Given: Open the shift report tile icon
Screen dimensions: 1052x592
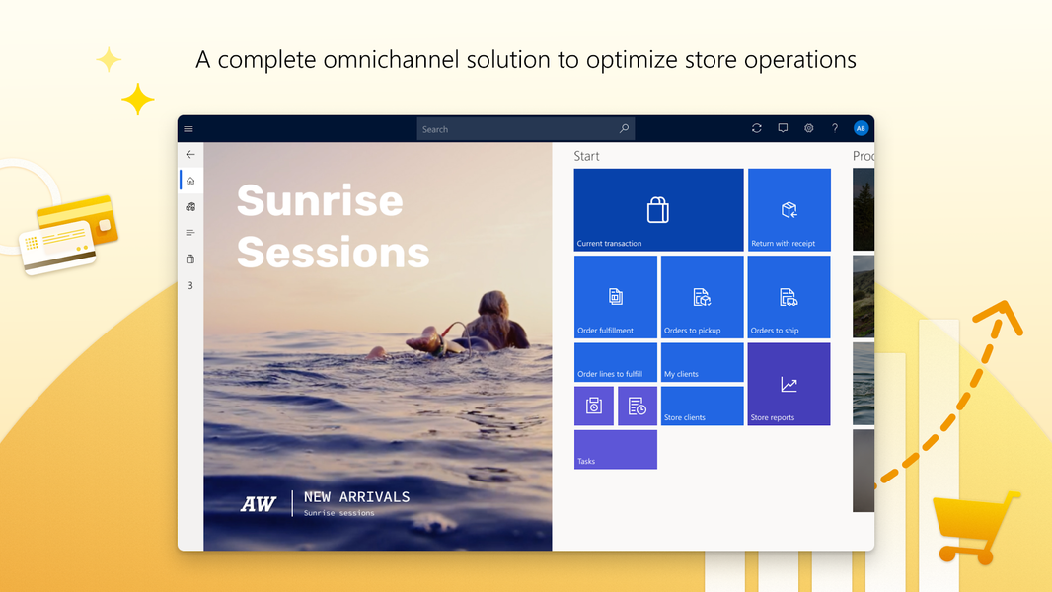Looking at the screenshot, I should [x=638, y=406].
